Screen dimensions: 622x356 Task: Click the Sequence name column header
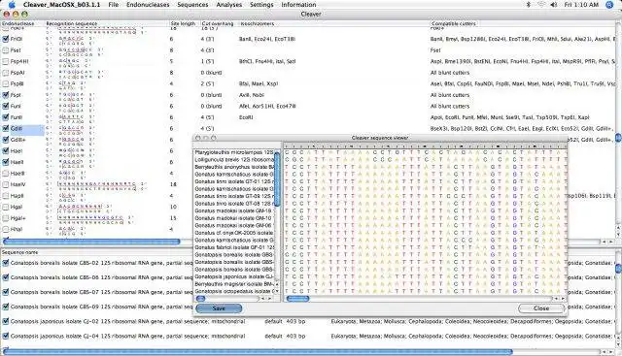[x=19, y=252]
